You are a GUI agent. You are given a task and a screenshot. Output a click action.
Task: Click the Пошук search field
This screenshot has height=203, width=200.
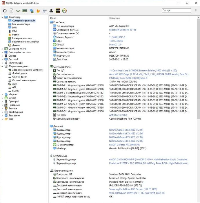point(177,10)
